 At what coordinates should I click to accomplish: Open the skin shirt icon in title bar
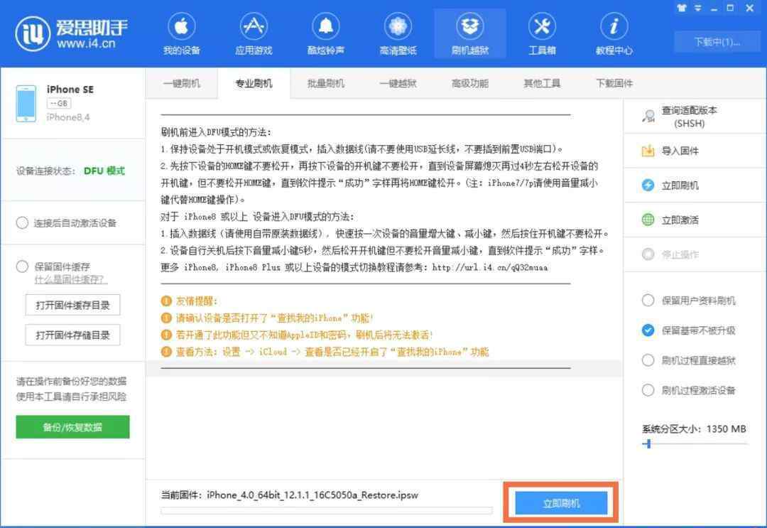click(682, 8)
